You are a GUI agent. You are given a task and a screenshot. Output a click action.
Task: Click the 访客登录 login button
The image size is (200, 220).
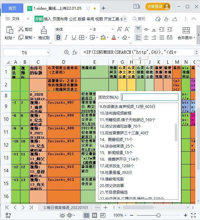click(x=158, y=7)
